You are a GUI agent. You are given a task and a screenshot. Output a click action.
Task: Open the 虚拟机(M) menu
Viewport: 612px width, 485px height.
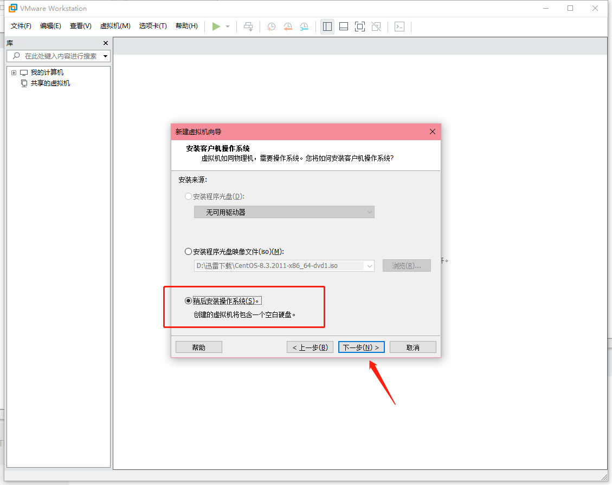(x=115, y=26)
